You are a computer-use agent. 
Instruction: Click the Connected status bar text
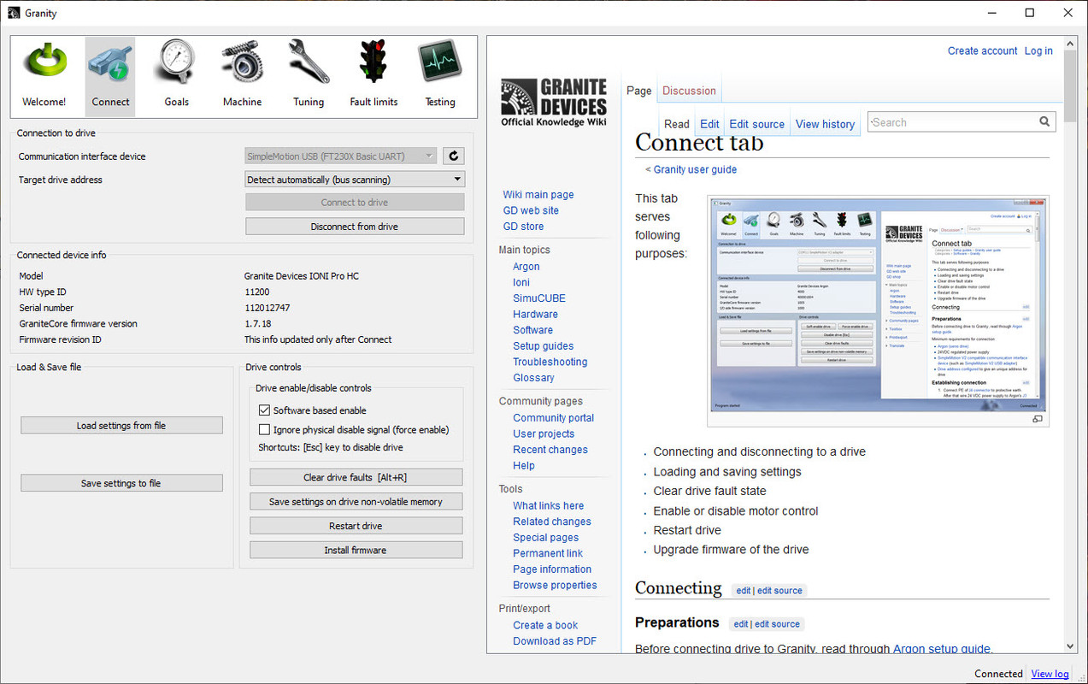tap(998, 674)
